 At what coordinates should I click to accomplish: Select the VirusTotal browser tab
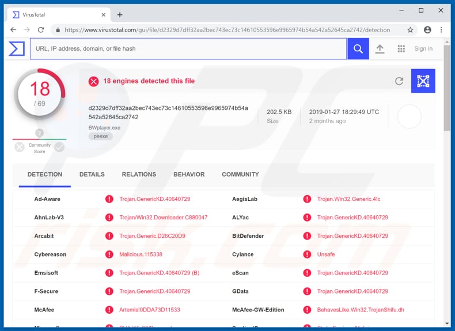tap(59, 15)
